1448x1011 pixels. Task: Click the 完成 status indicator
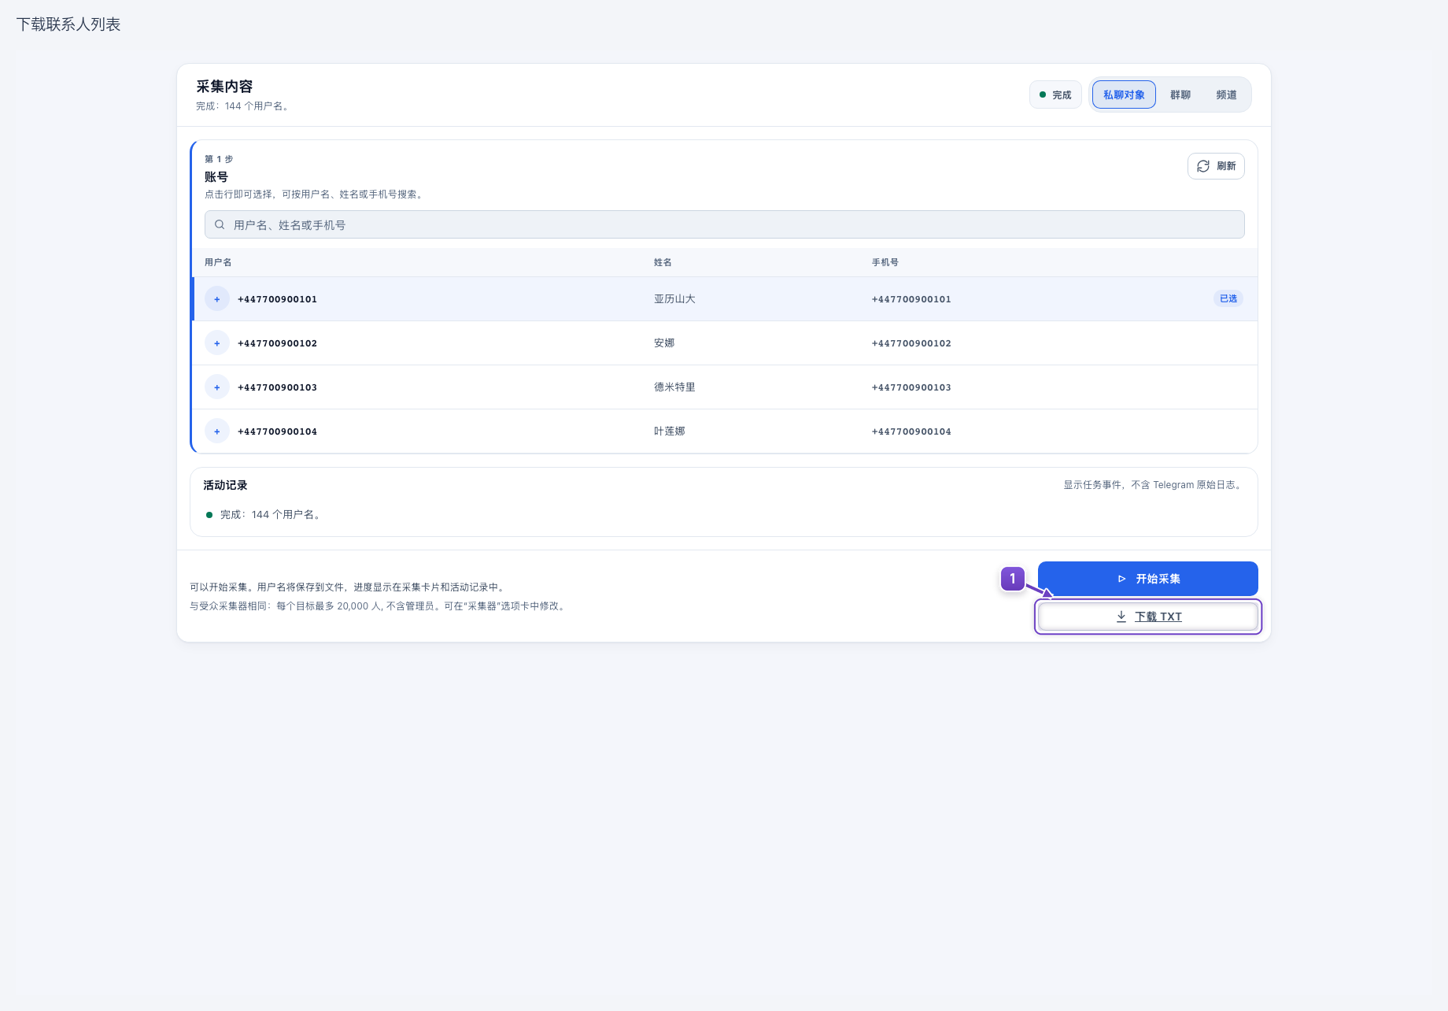click(x=1055, y=94)
